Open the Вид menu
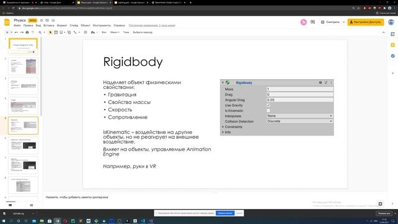Image resolution: width=398 pixels, height=224 pixels. click(x=38, y=26)
